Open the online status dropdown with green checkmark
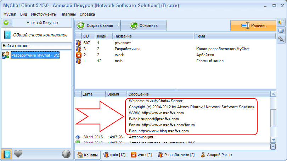 [x=7, y=23]
